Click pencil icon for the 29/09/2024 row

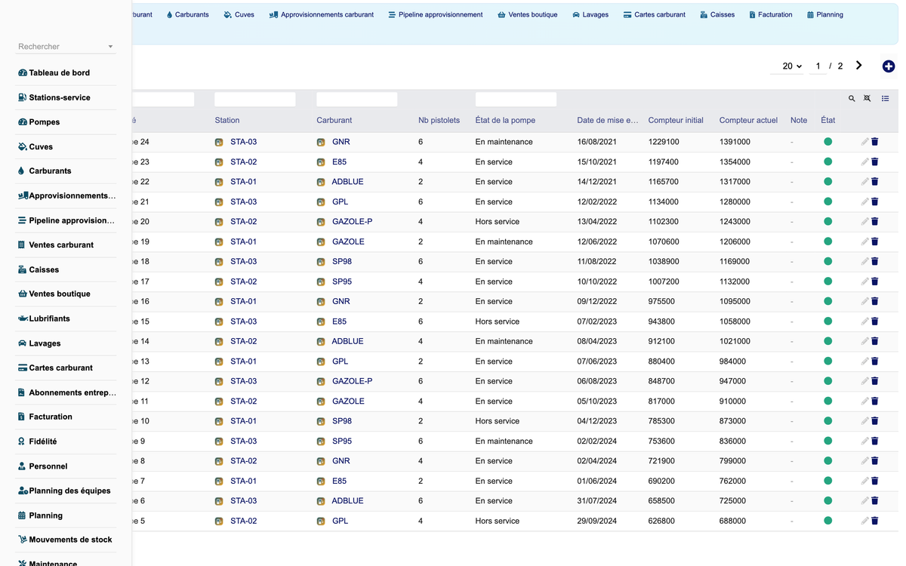pyautogui.click(x=864, y=521)
